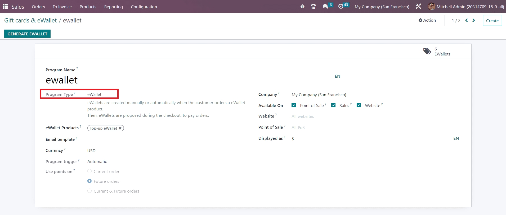This screenshot has width=506, height=215.
Task: Open the Configuration menu
Action: [x=144, y=7]
